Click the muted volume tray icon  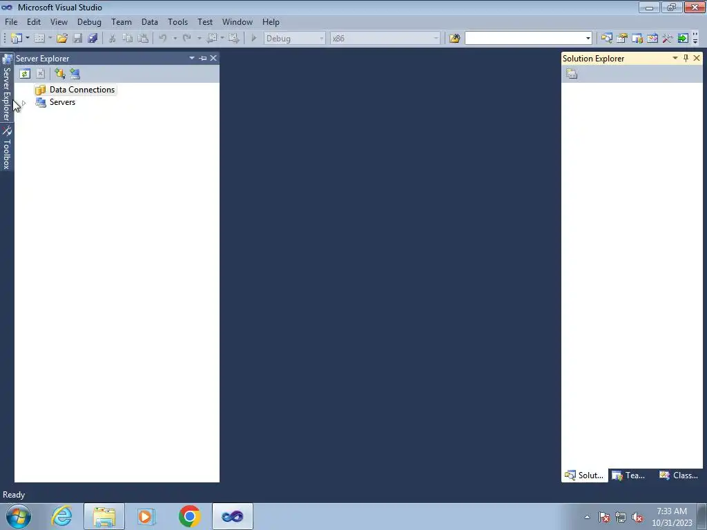tap(637, 518)
